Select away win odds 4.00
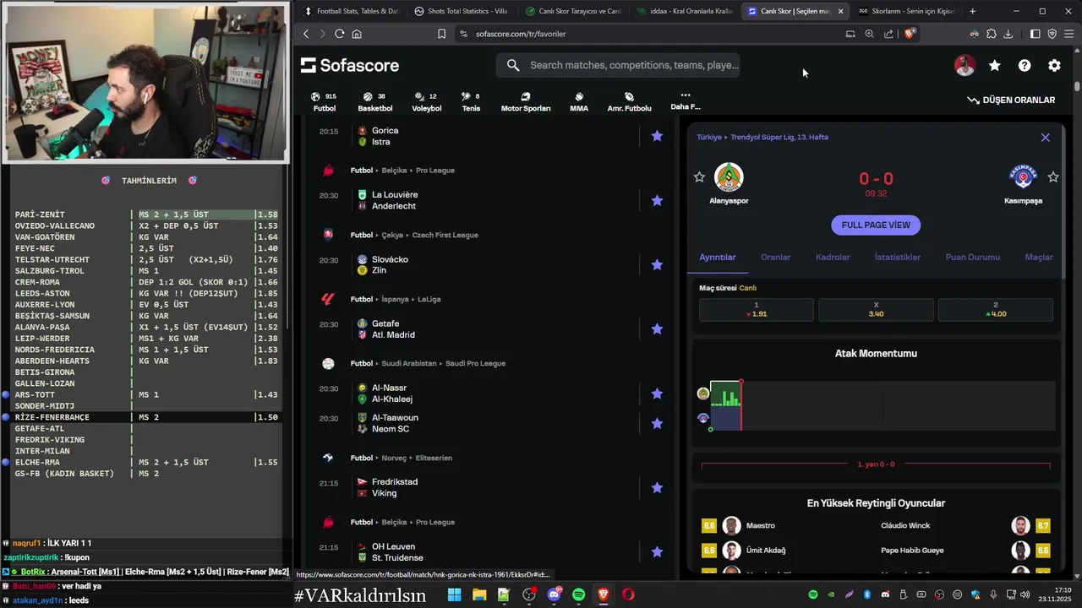This screenshot has height=608, width=1082. pyautogui.click(x=996, y=309)
